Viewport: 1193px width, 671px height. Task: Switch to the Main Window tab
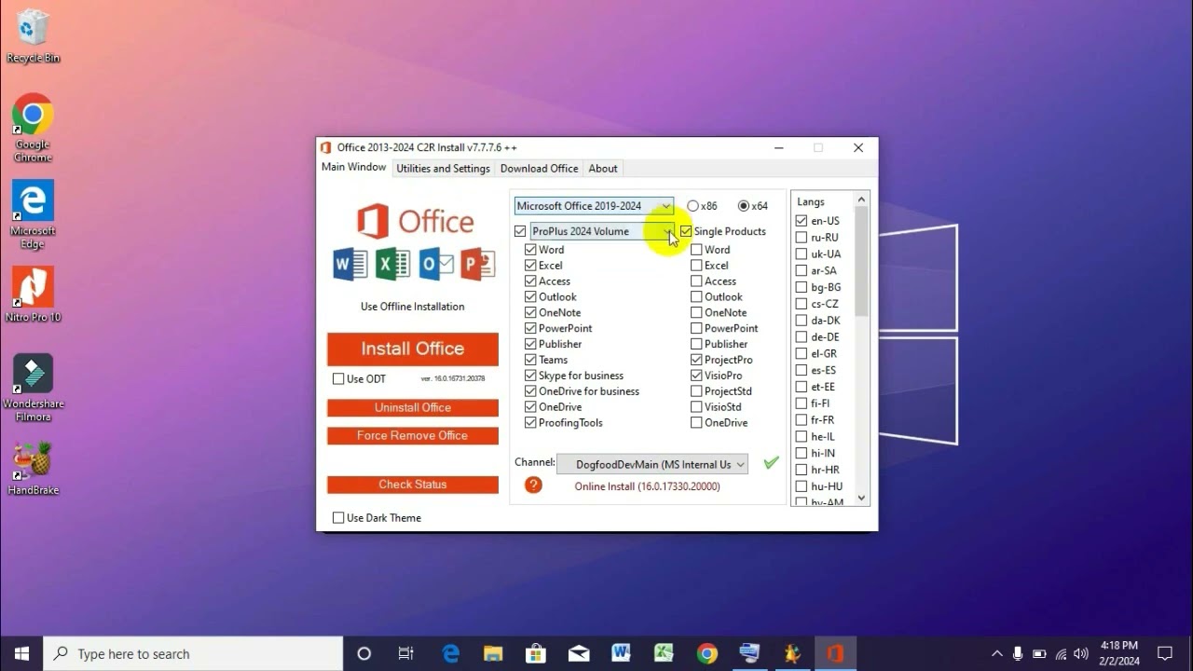pyautogui.click(x=354, y=168)
